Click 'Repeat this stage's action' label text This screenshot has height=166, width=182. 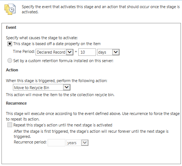tap(63, 125)
